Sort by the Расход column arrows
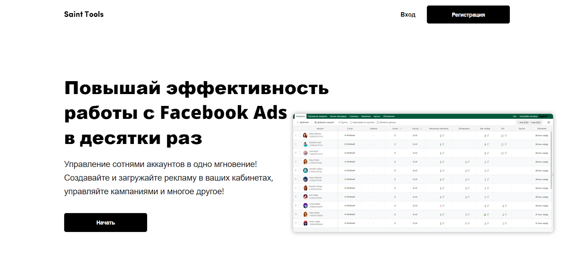The image size is (574, 275). click(420, 129)
